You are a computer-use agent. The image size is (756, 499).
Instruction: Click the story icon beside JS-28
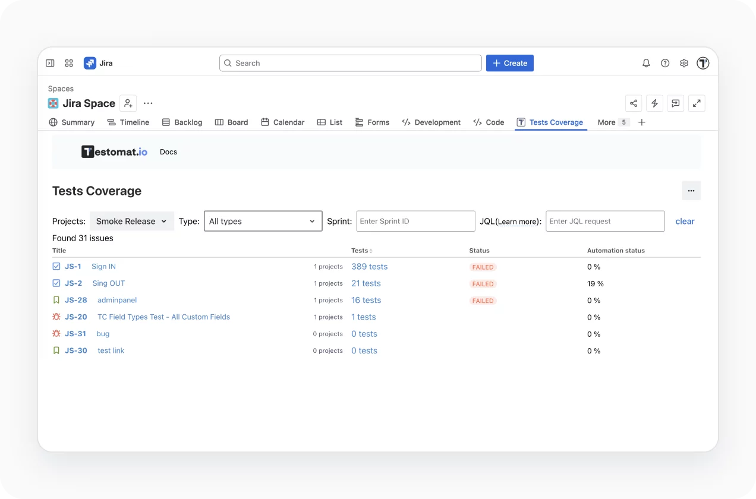[56, 300]
